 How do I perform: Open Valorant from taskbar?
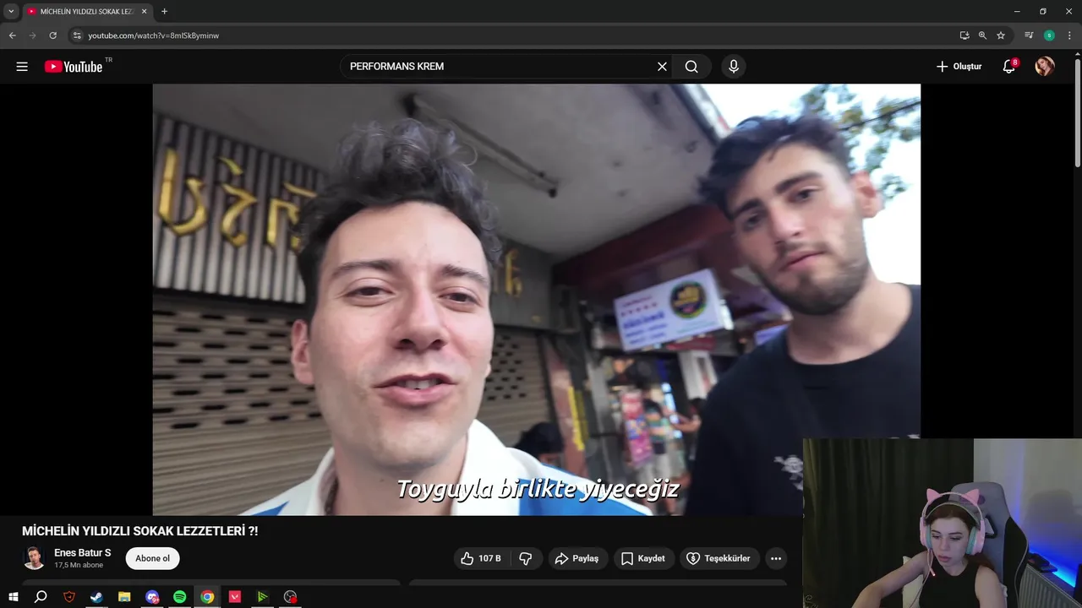coord(235,597)
